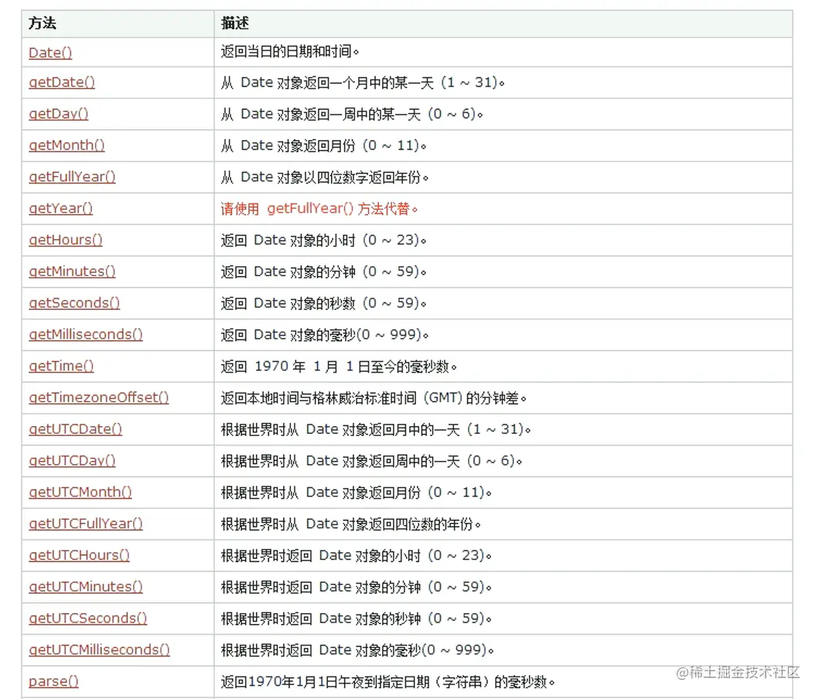
Task: Click description 根据世界时从 Date 对象返回四位数的年份
Action: point(350,523)
